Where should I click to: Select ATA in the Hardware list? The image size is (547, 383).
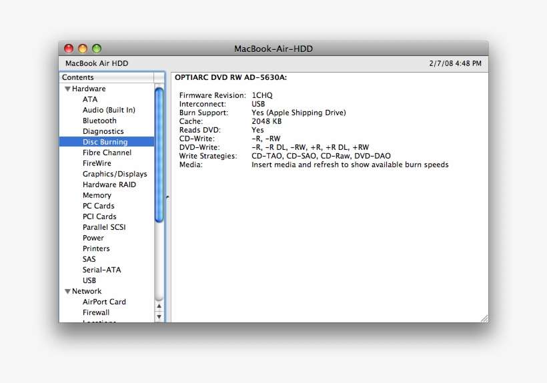(x=90, y=99)
